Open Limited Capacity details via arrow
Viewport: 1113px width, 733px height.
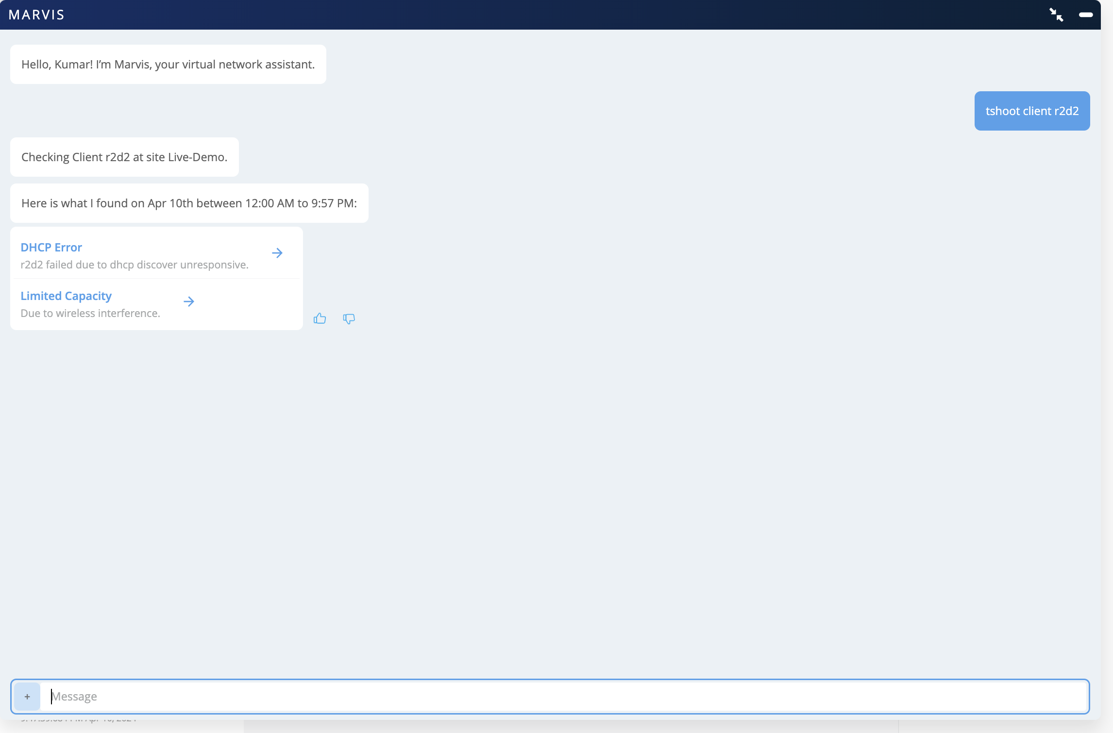click(189, 301)
